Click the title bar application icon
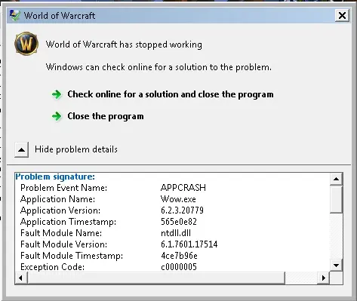357x301 pixels. point(14,16)
